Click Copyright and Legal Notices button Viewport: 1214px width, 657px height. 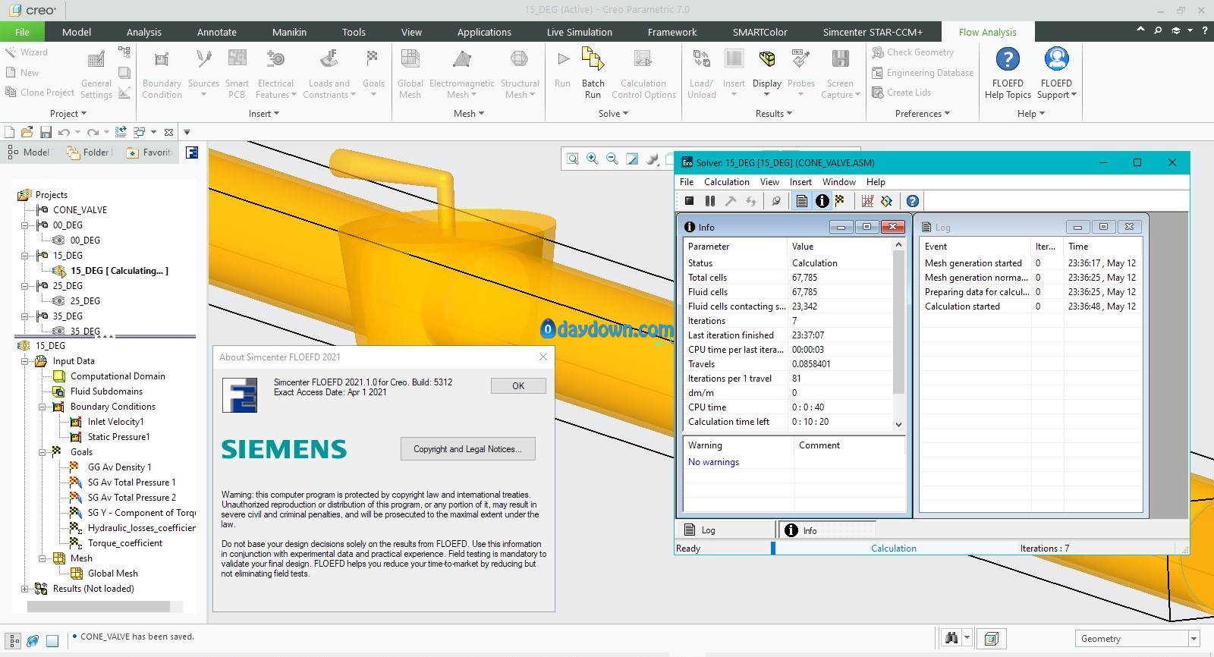[x=467, y=449]
